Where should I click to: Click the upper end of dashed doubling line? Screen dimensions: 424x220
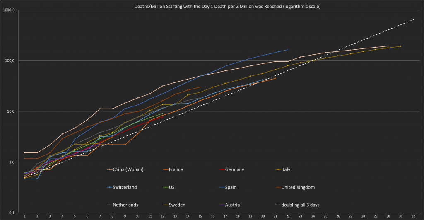413,19
